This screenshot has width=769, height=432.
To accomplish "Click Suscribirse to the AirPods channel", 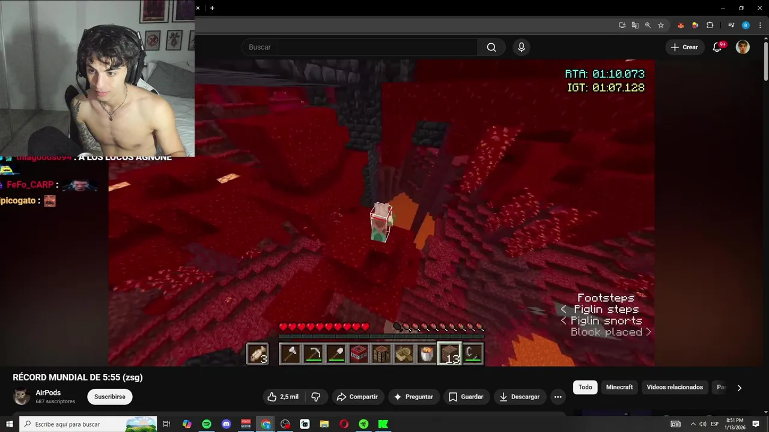I will (110, 397).
